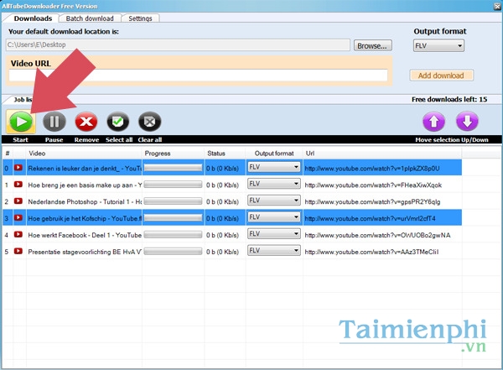503x370 pixels.
Task: Click the Select all checkmark icon
Action: pyautogui.click(x=117, y=122)
